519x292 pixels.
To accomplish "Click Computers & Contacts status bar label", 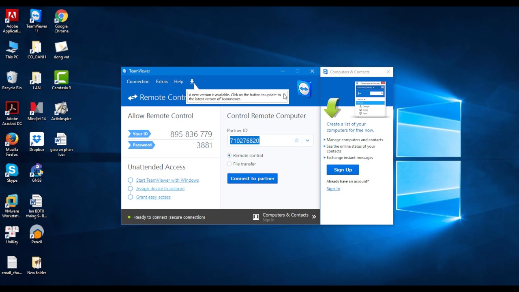I will (x=285, y=215).
